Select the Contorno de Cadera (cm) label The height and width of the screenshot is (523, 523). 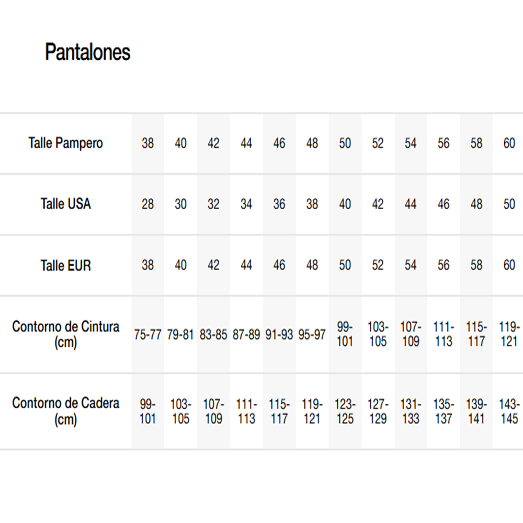pyautogui.click(x=66, y=411)
